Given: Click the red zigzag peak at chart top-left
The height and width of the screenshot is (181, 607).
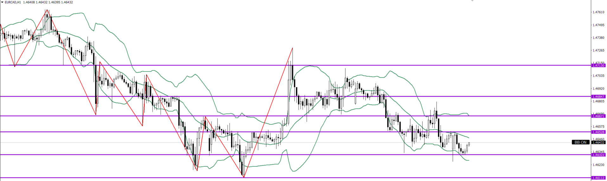Looking at the screenshot, I should [x=47, y=10].
